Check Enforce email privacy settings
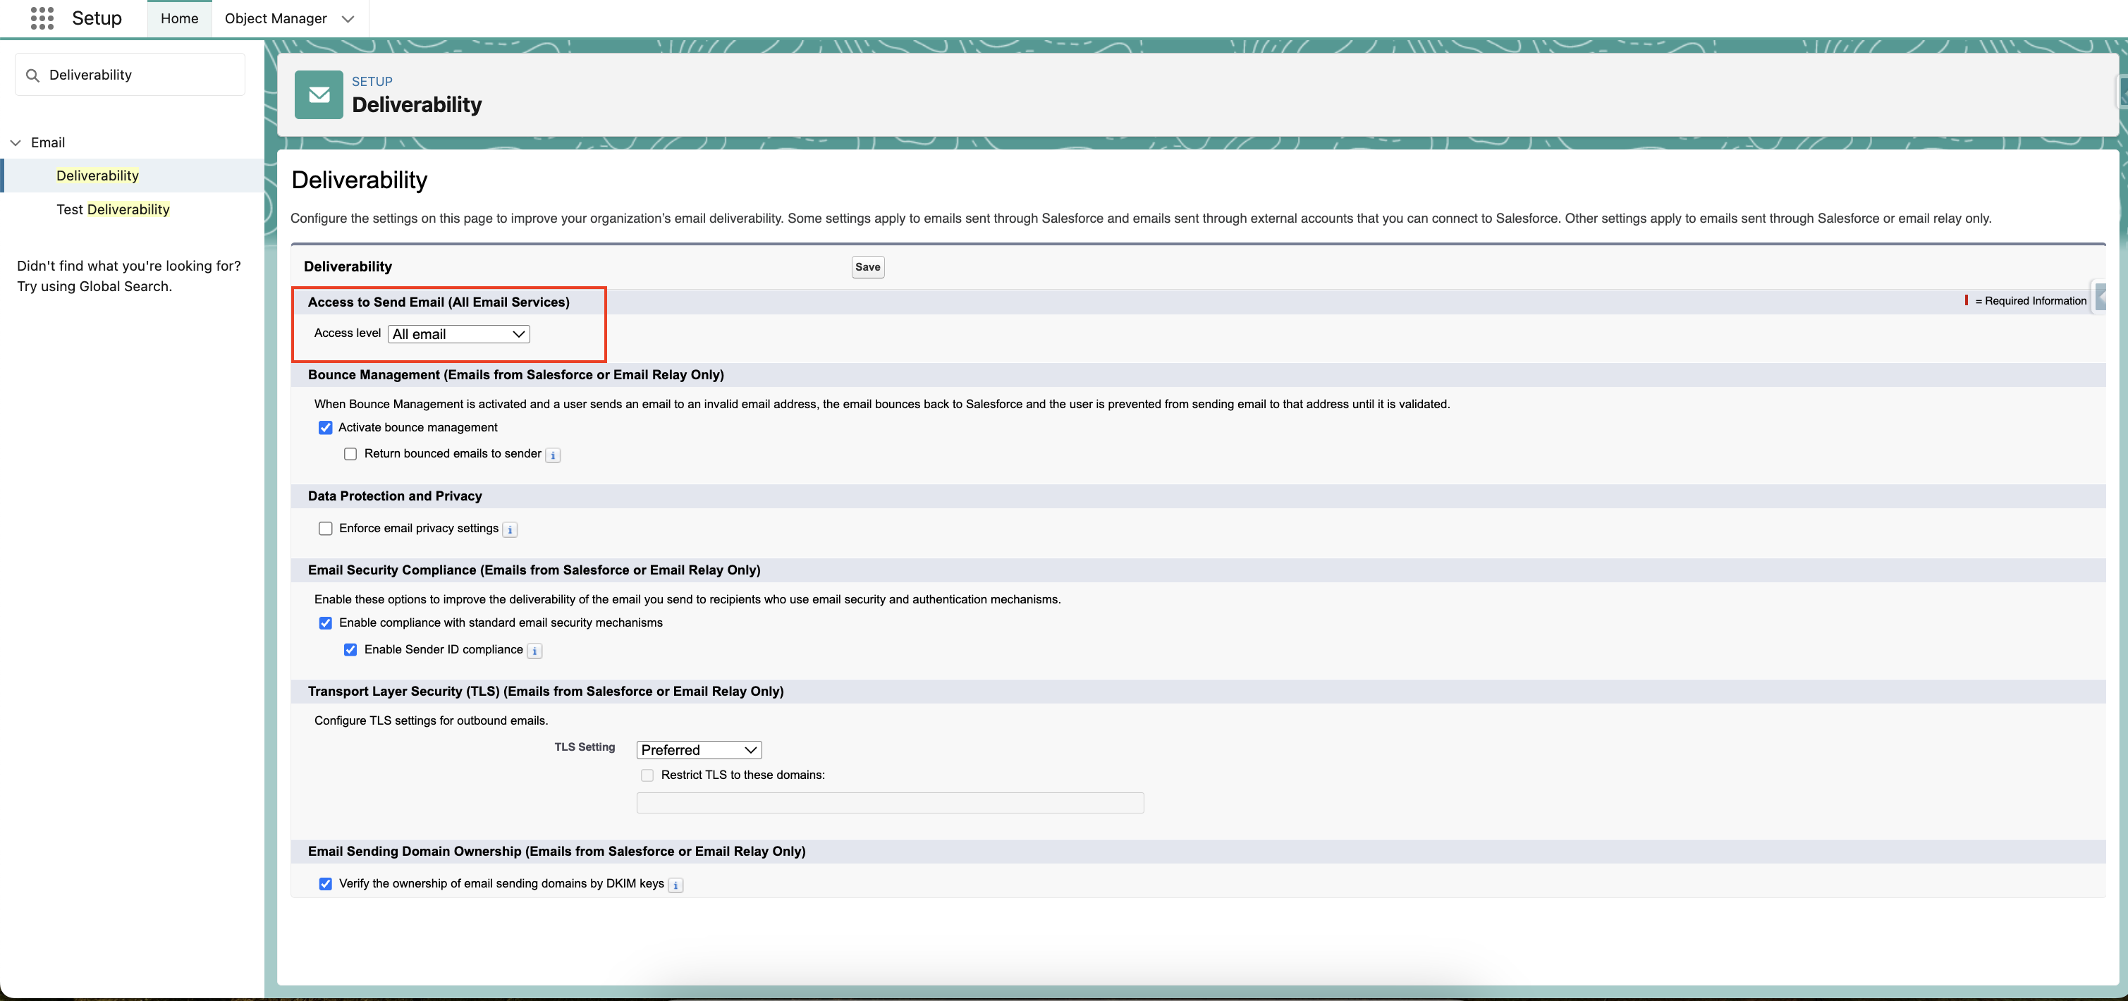The width and height of the screenshot is (2128, 1001). pos(326,528)
